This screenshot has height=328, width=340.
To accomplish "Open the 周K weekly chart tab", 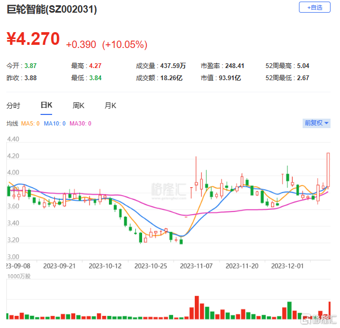I will [x=78, y=106].
